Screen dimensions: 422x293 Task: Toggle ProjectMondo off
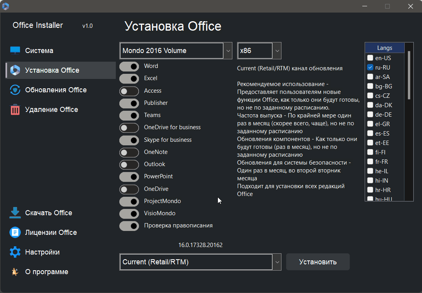click(x=129, y=201)
